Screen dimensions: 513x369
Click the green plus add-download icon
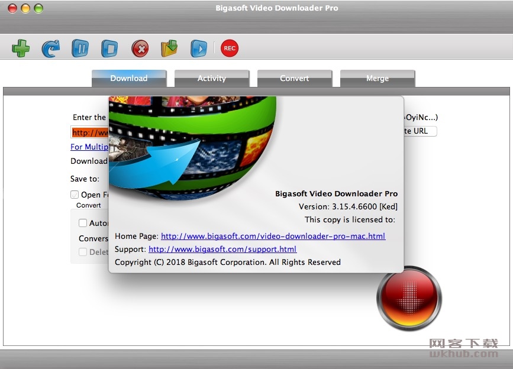[x=21, y=48]
